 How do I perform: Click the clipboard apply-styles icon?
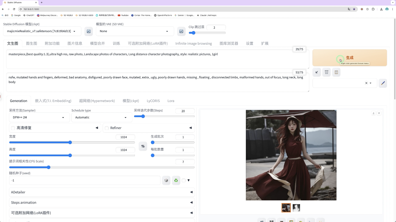(x=336, y=72)
